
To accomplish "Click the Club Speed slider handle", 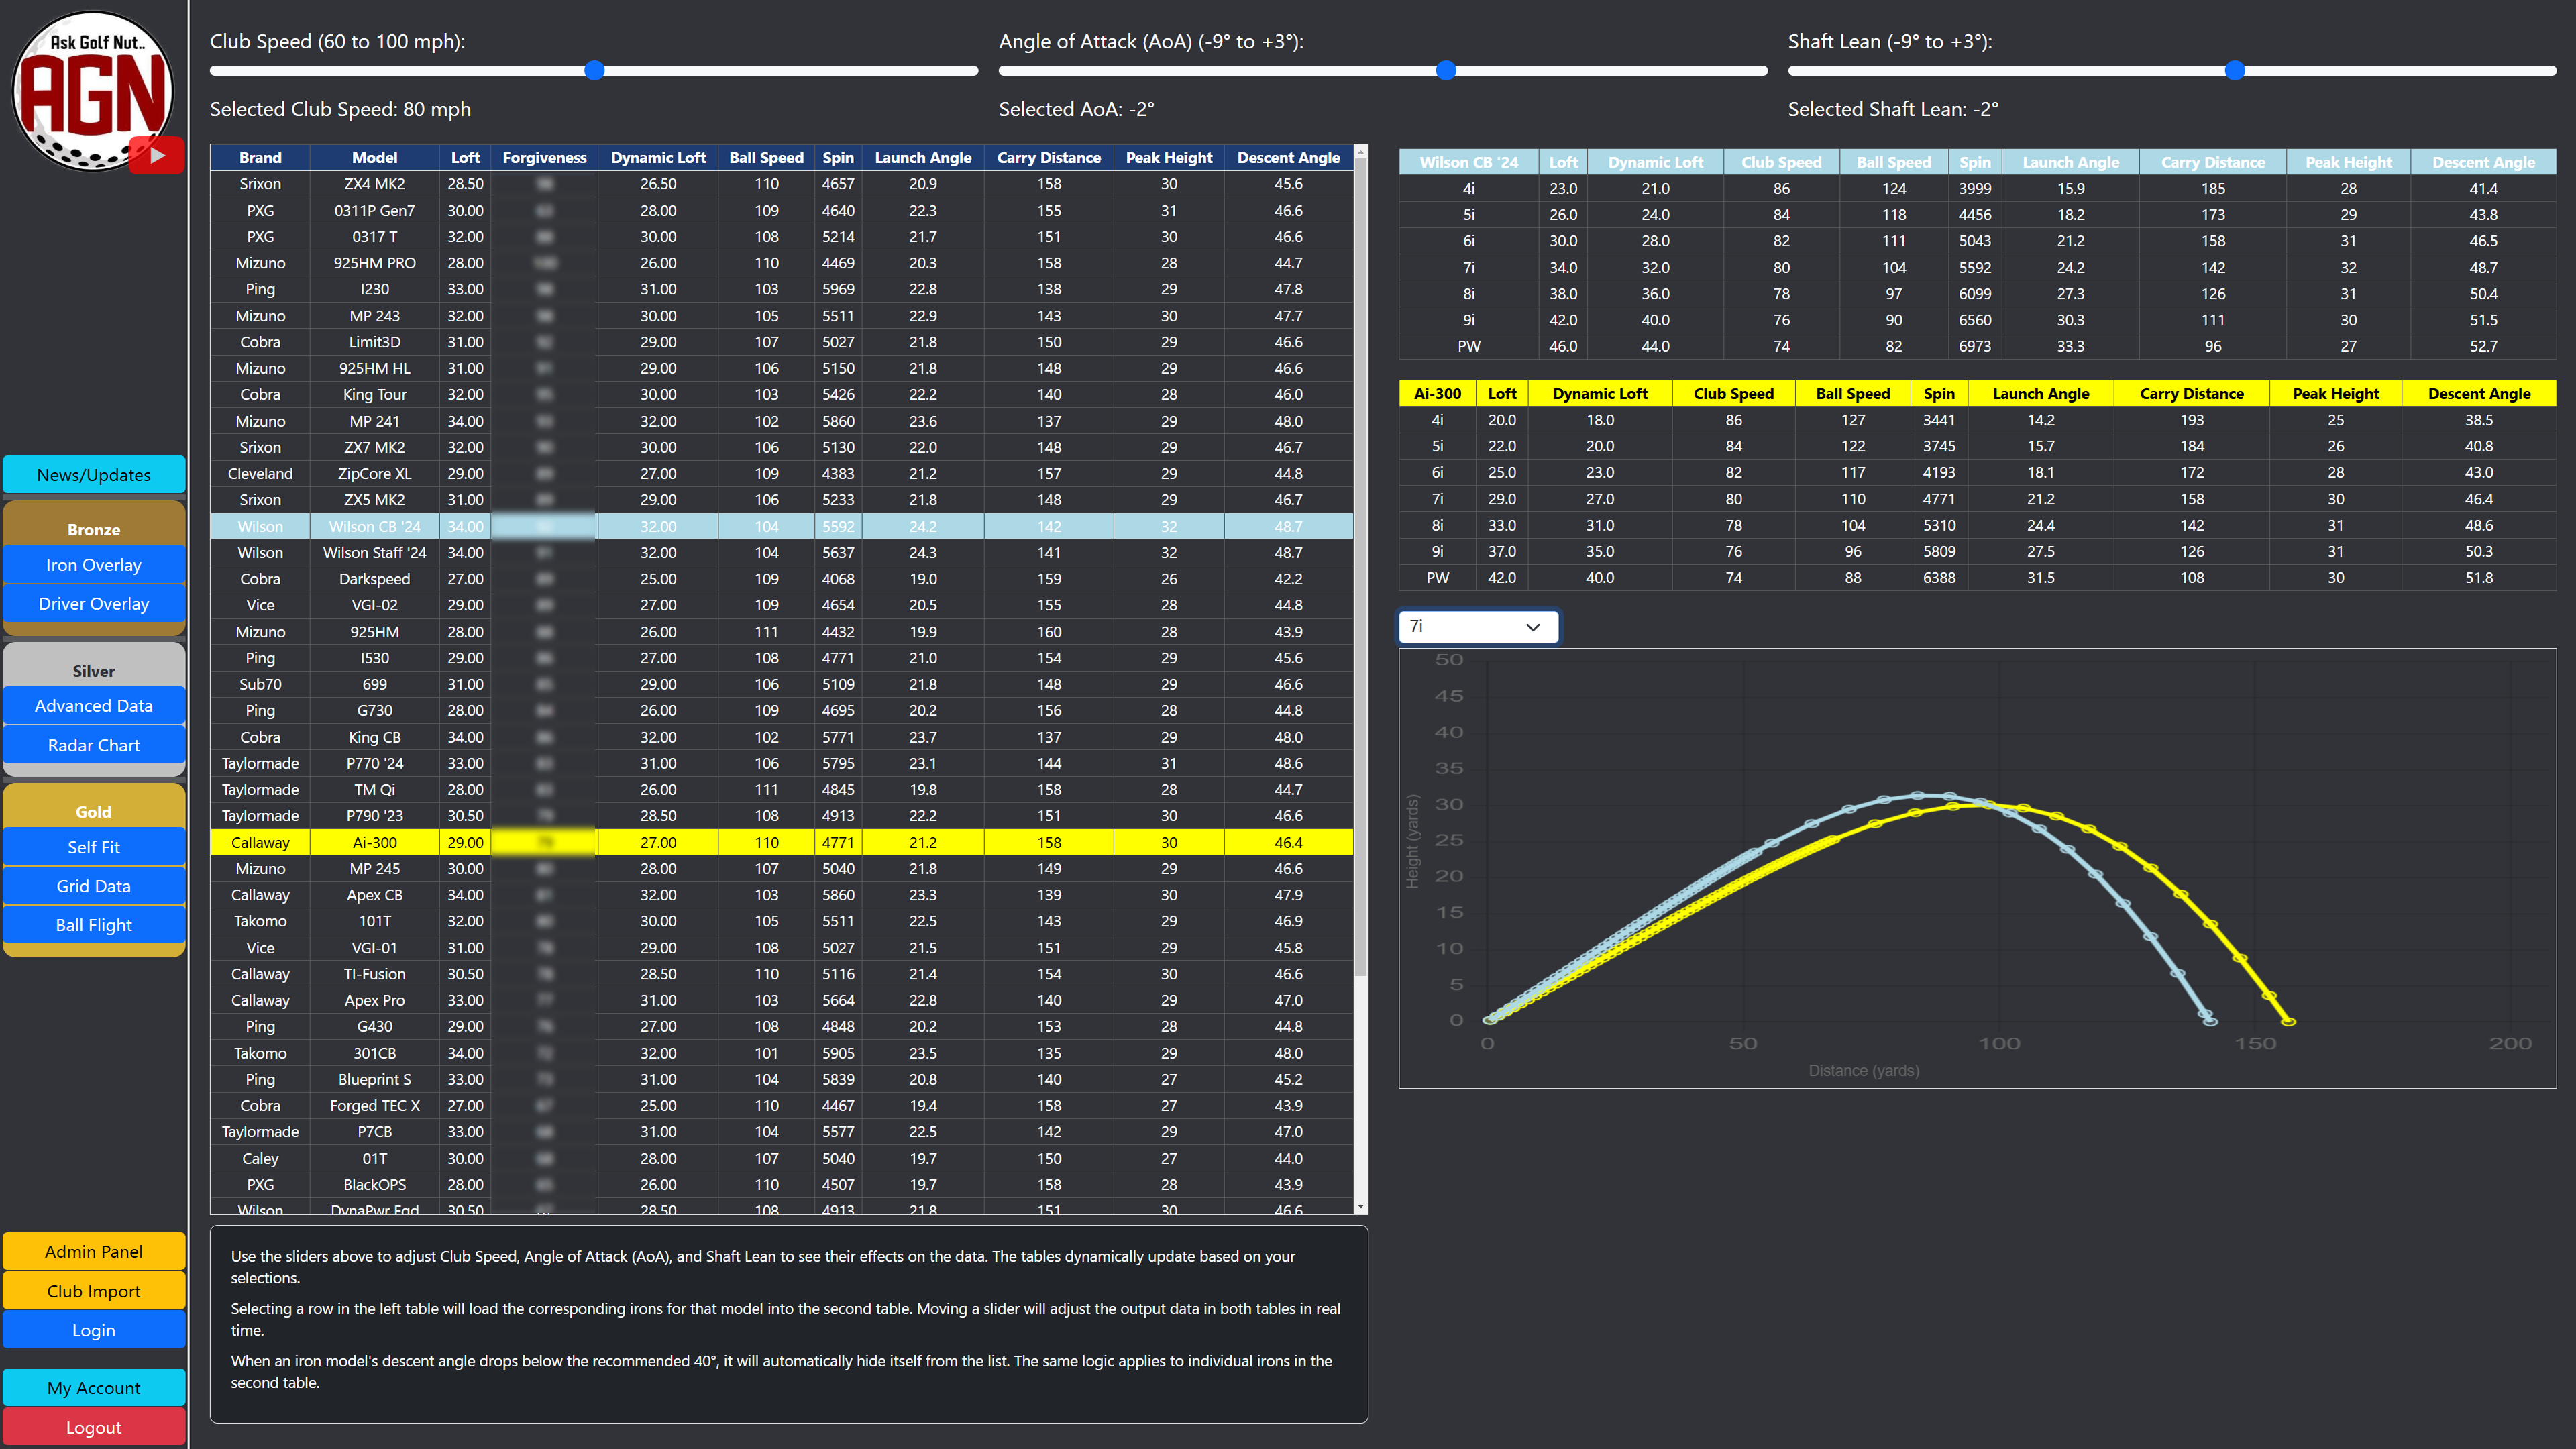I will (x=594, y=70).
